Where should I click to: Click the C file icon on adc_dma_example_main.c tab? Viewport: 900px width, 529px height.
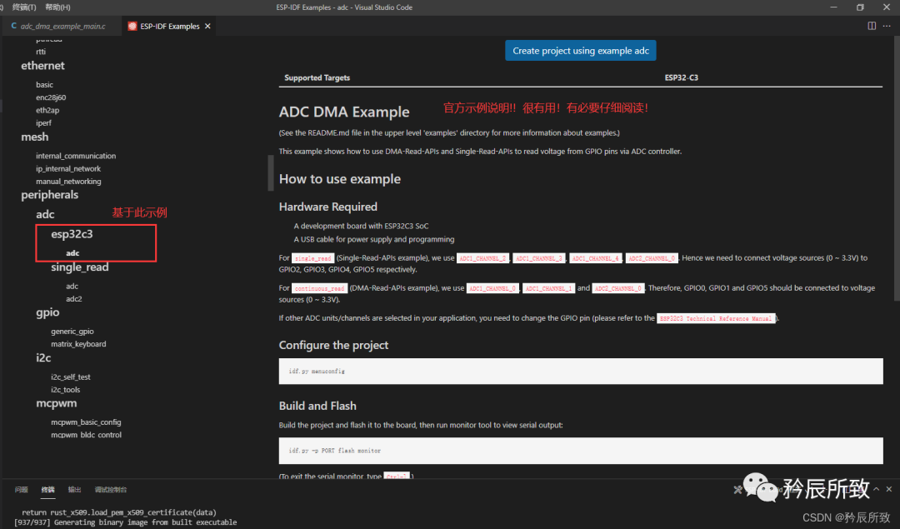click(13, 26)
